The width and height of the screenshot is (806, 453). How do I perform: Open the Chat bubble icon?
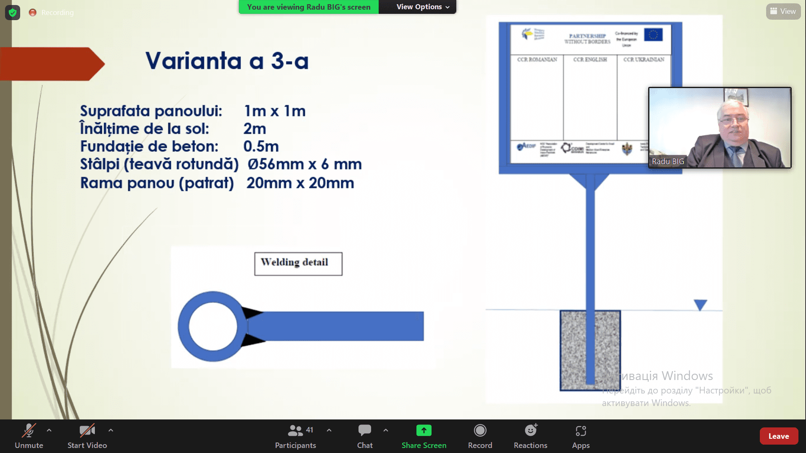pos(364,431)
